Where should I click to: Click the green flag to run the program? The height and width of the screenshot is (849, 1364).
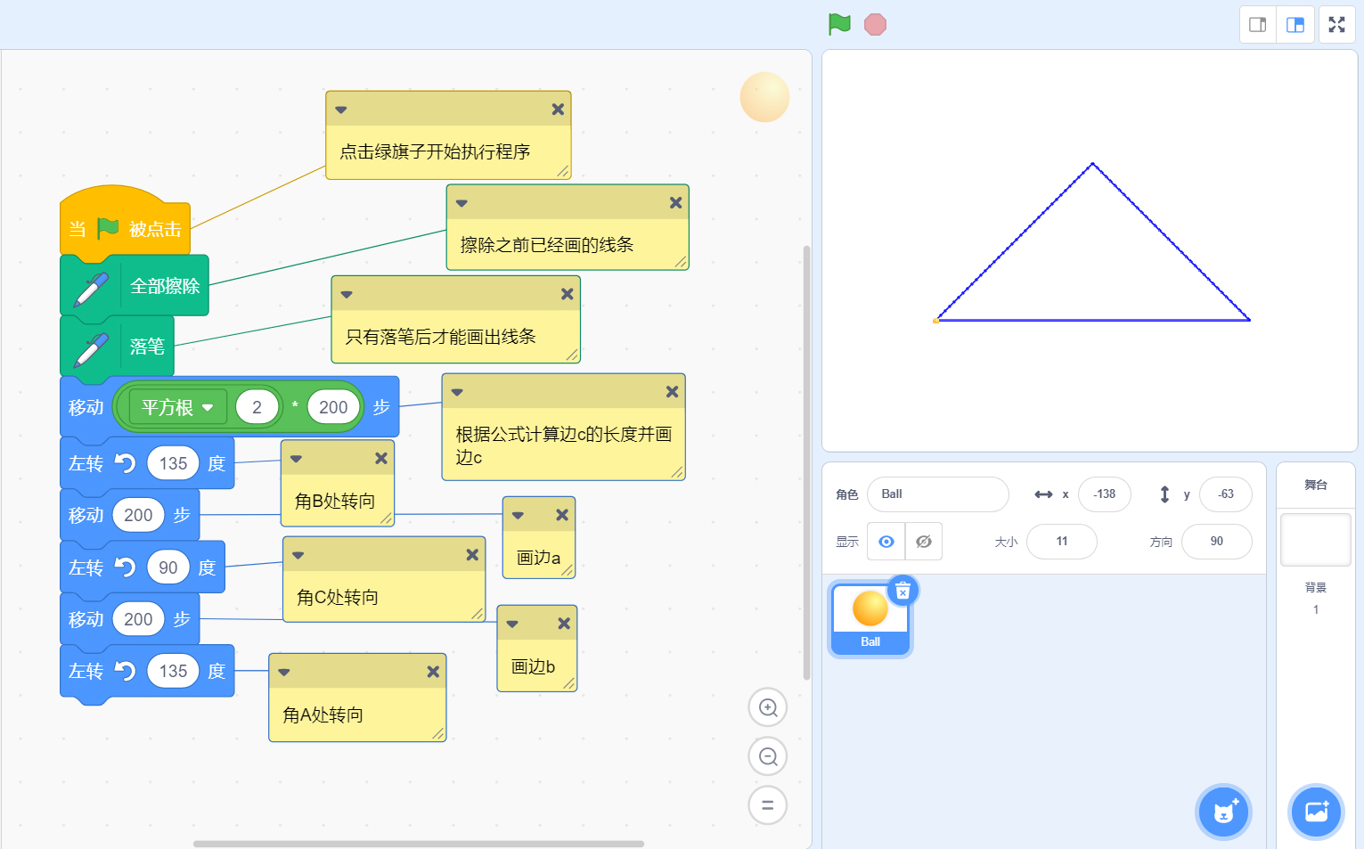839,24
